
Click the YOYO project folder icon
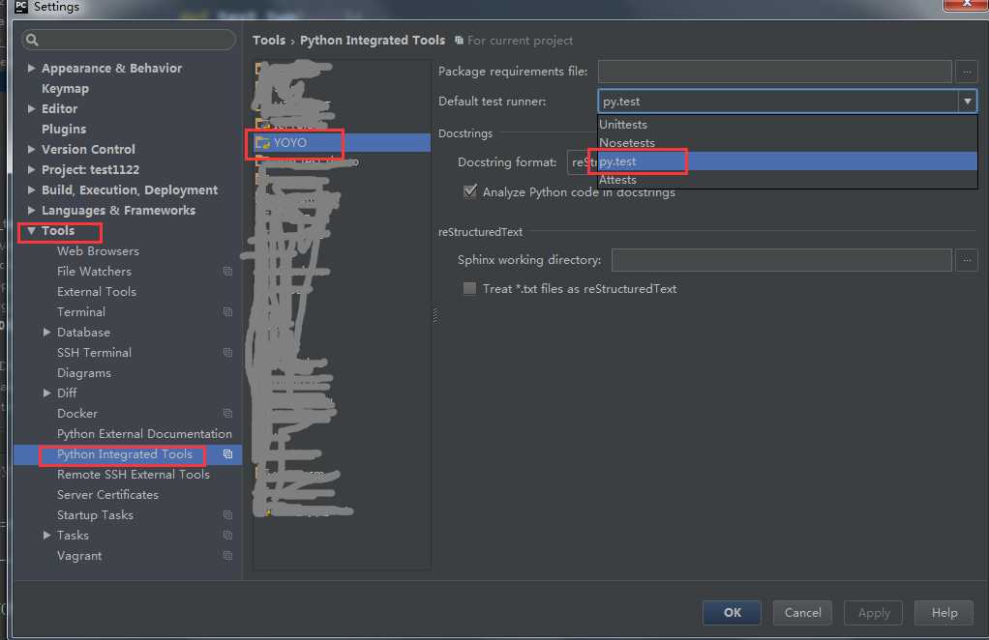click(262, 143)
